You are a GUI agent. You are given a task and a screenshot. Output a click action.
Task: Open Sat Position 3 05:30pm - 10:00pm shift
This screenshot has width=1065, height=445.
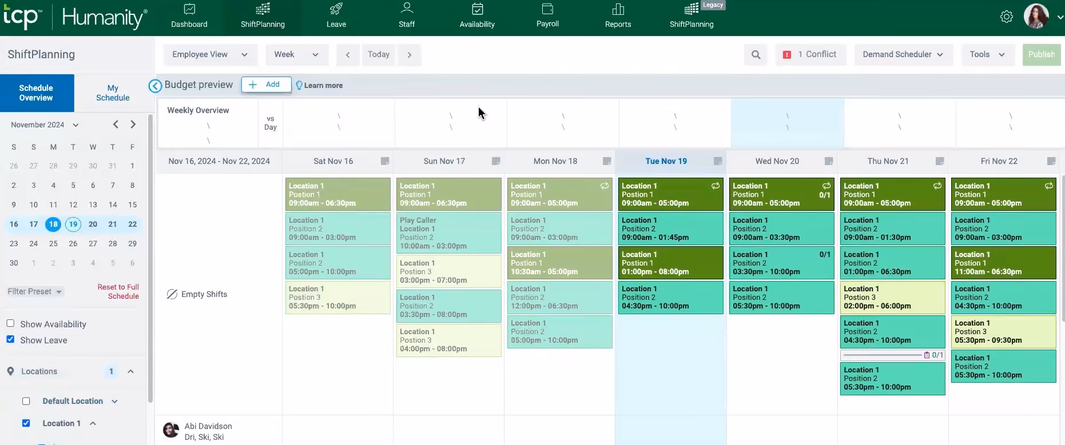coord(337,297)
